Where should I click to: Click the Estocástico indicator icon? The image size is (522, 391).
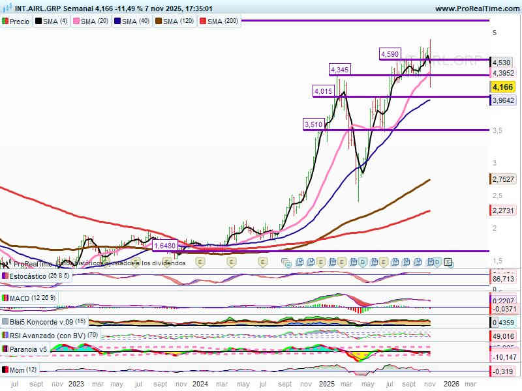coord(5,276)
